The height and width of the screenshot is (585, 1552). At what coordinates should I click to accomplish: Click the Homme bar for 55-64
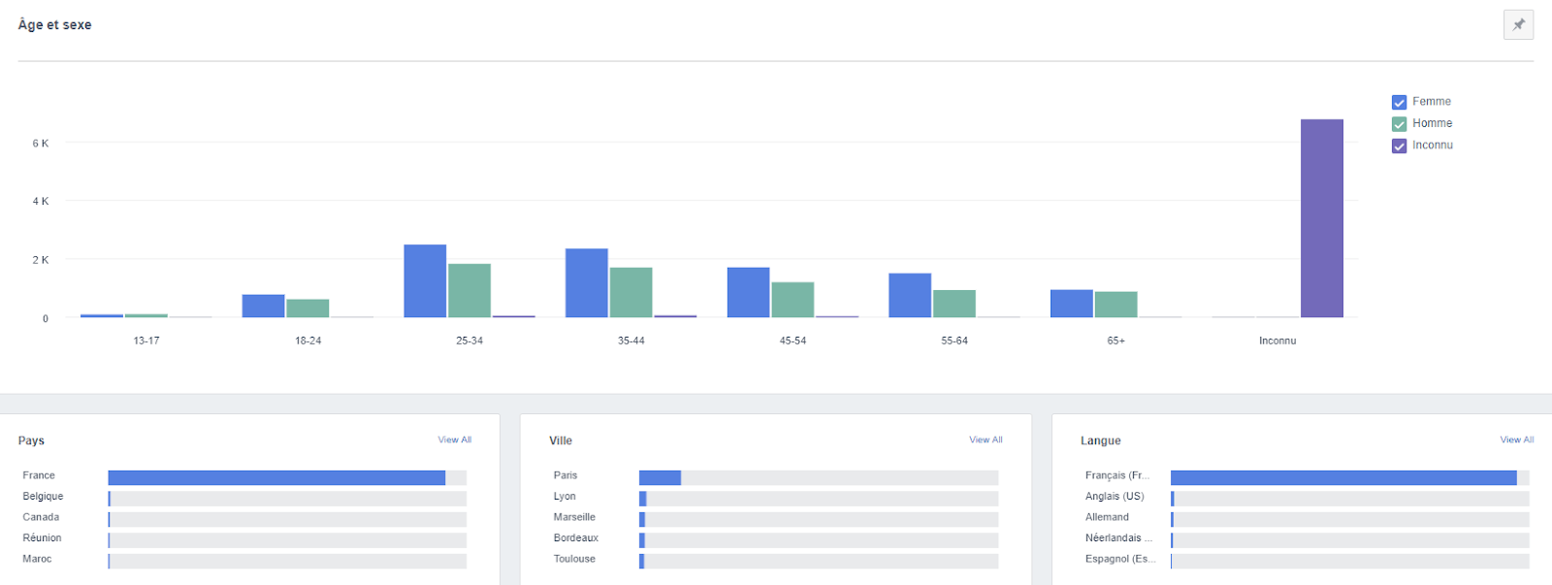[x=954, y=304]
